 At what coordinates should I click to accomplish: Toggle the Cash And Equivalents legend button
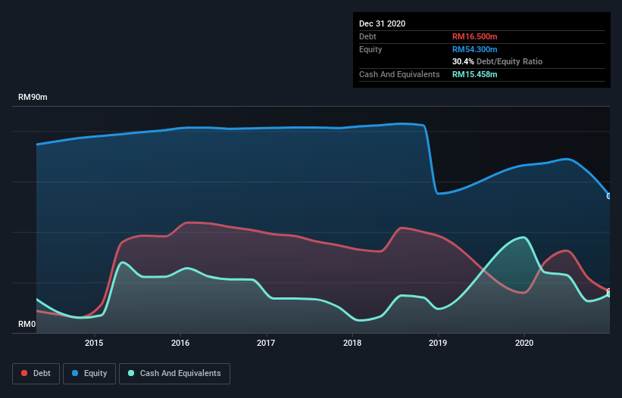coord(174,374)
